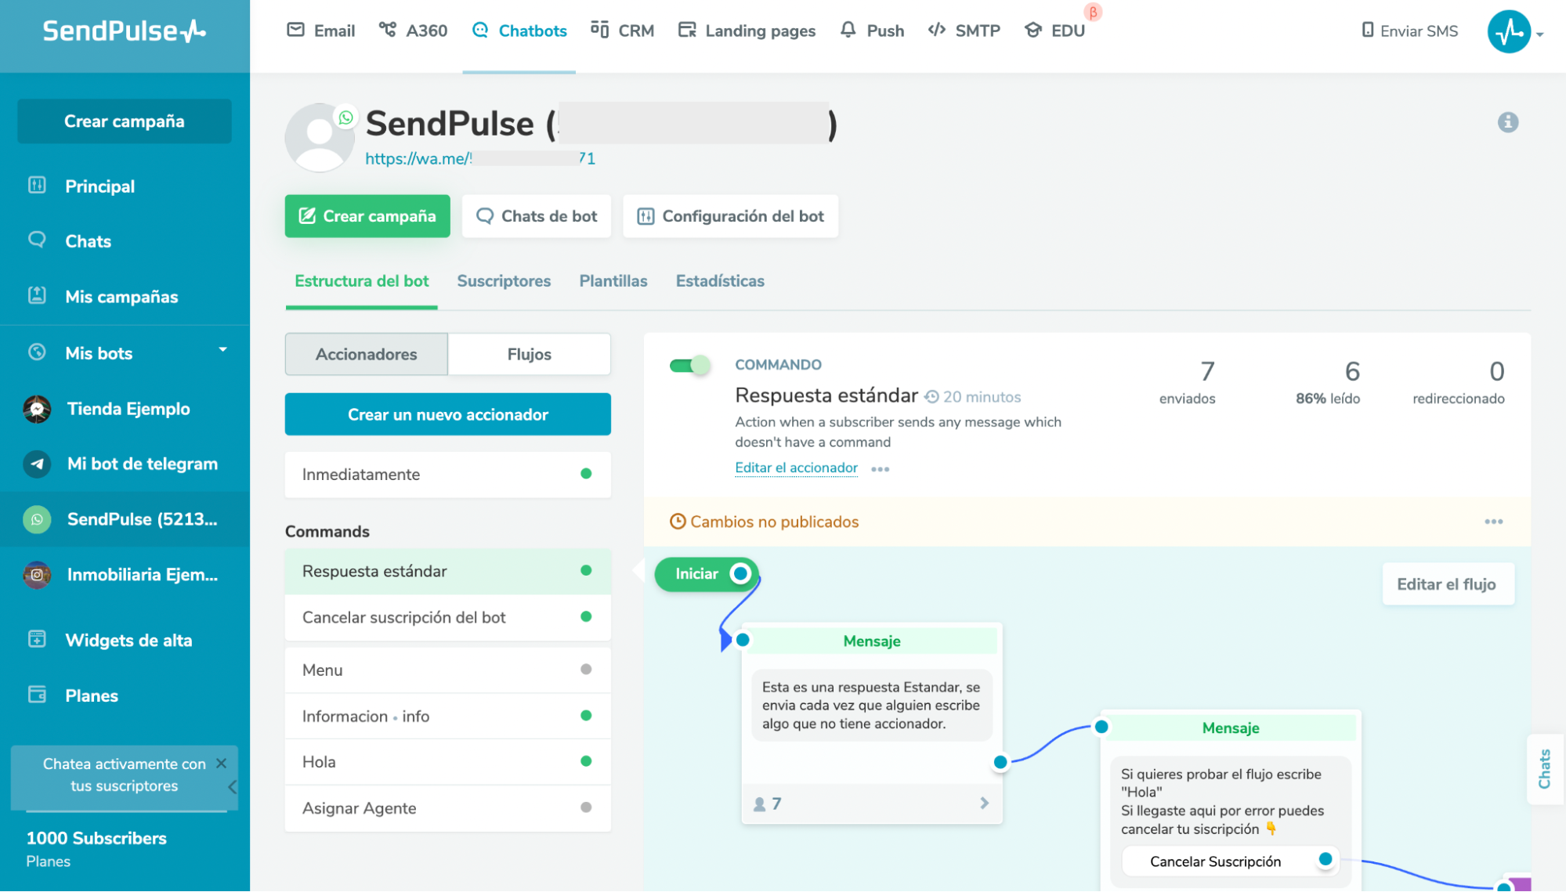The width and height of the screenshot is (1566, 892).
Task: Click the SMTP code icon
Action: click(936, 30)
